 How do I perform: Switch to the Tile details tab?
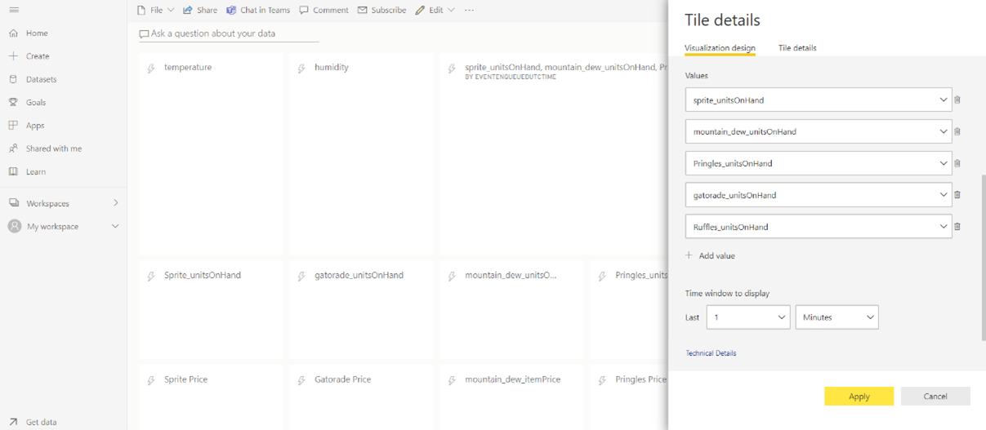pyautogui.click(x=797, y=48)
